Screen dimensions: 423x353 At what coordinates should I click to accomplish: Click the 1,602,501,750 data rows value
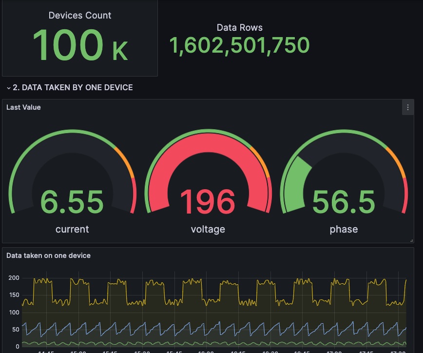point(239,46)
